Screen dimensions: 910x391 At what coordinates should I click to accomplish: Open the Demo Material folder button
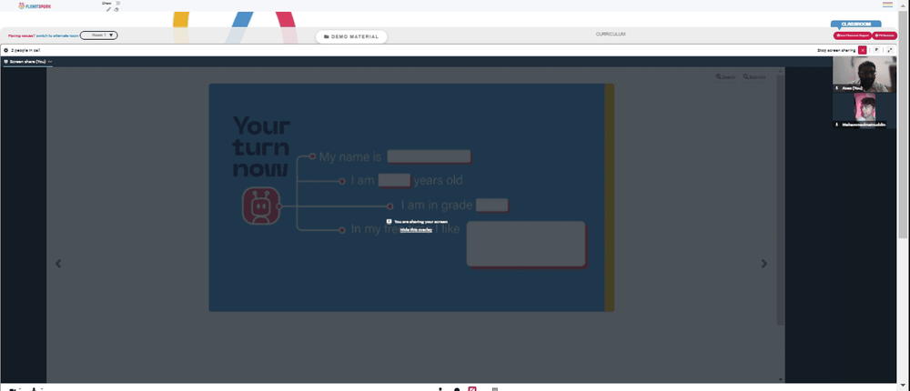click(x=351, y=36)
